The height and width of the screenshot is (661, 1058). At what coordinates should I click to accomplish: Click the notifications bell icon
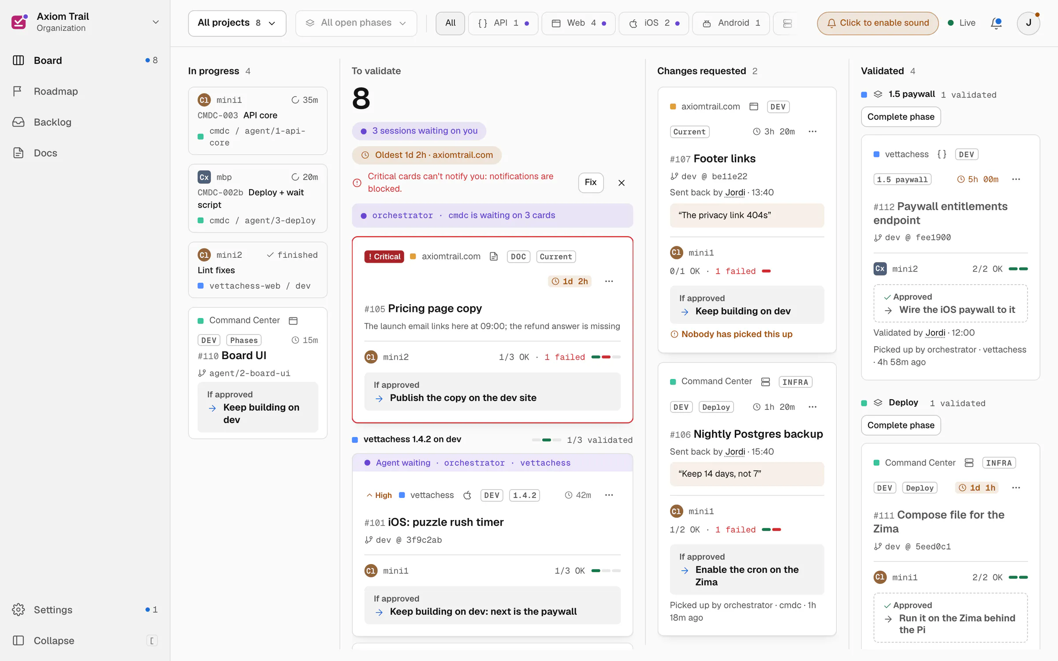[x=996, y=23]
